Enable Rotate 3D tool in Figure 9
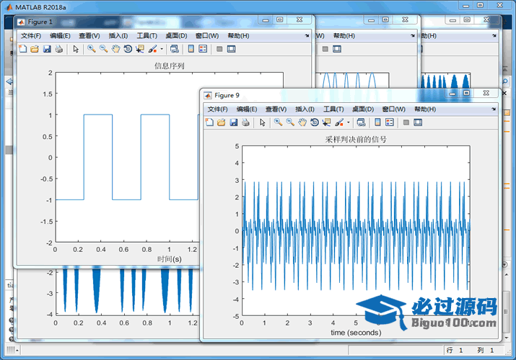The height and width of the screenshot is (360, 516). (315, 122)
